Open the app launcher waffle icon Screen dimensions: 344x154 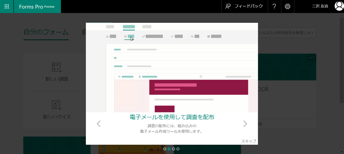pyautogui.click(x=7, y=6)
